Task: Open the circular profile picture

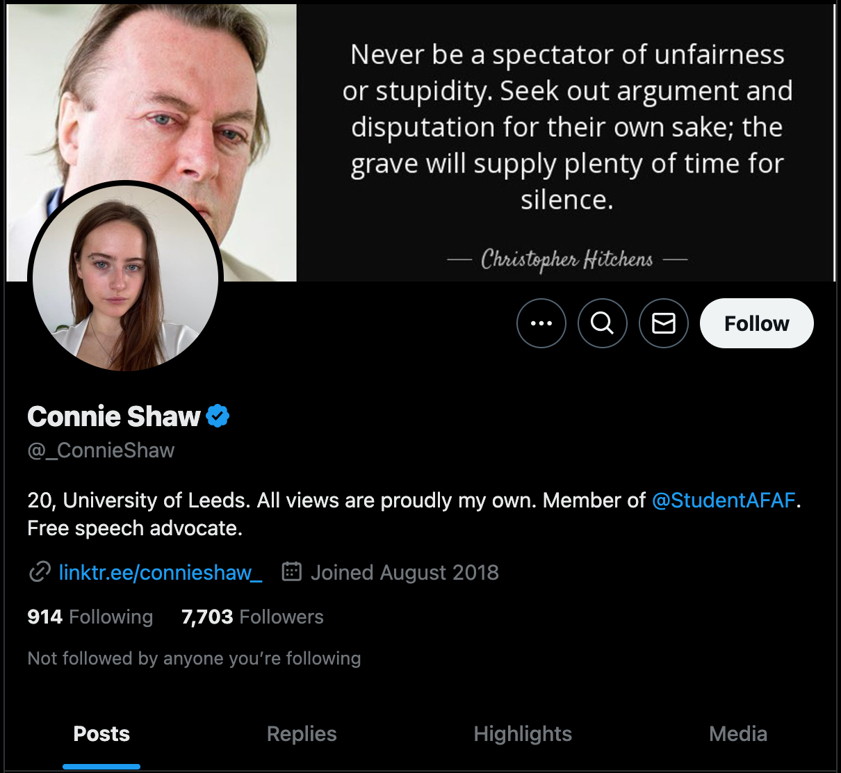Action: [125, 278]
